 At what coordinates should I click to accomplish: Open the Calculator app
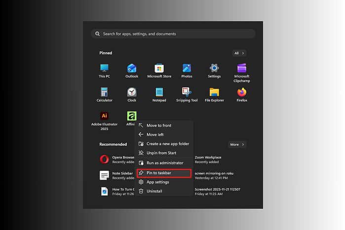[104, 95]
